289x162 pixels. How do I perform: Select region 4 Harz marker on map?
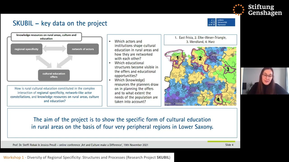(218, 99)
